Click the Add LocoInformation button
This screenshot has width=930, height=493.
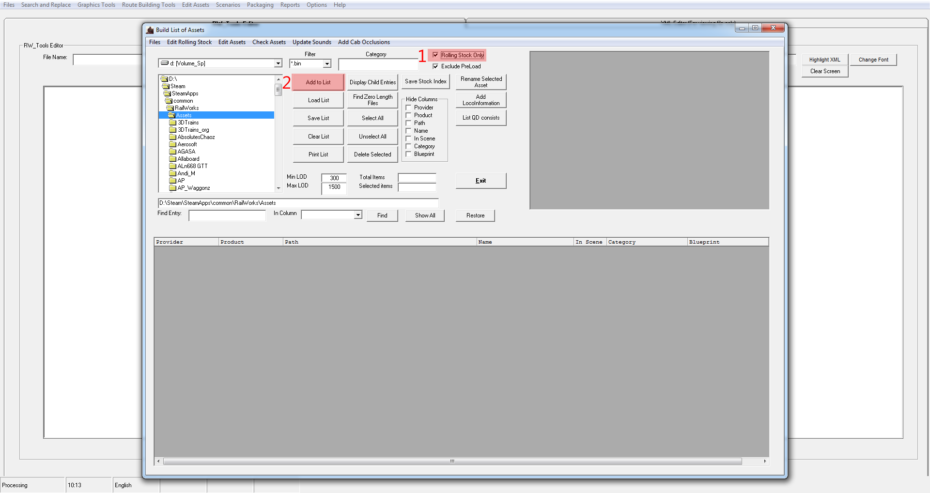click(481, 100)
